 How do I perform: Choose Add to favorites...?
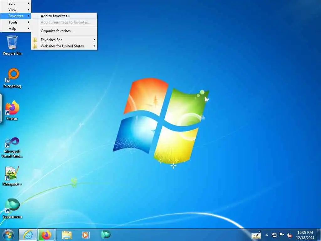[64, 16]
